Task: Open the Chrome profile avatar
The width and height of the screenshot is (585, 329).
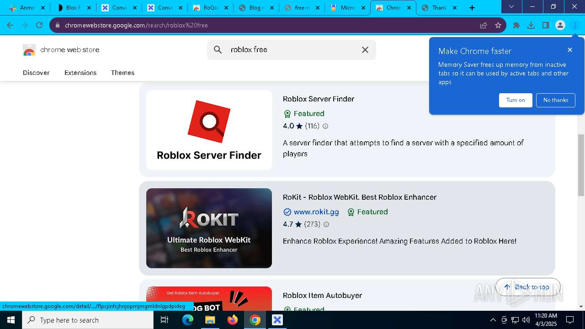Action: [x=560, y=25]
